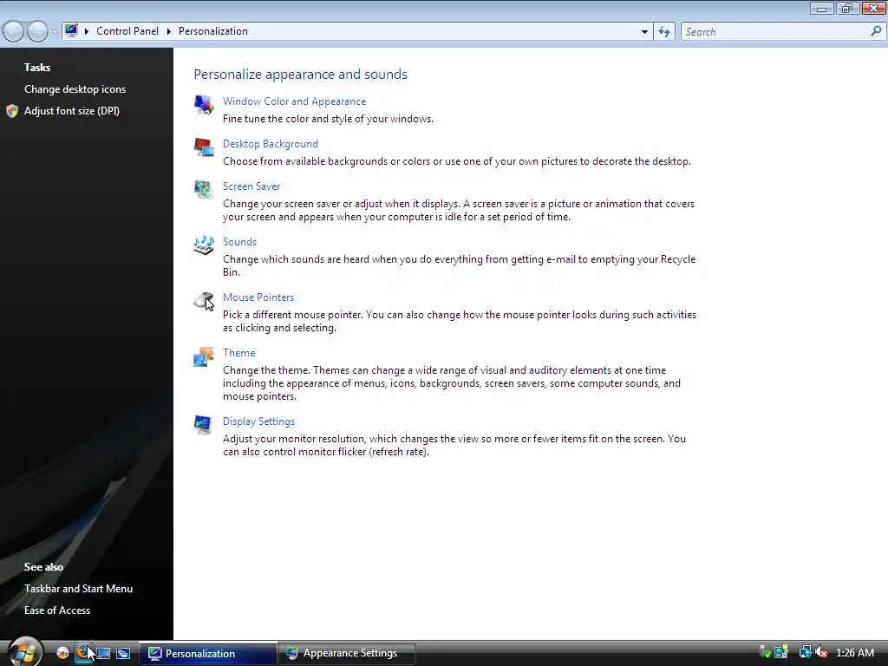The width and height of the screenshot is (888, 666).
Task: Switch to Appearance Settings taskbar button
Action: point(347,653)
